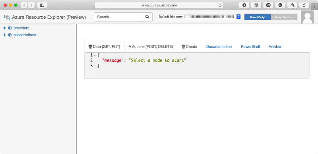Open the Grammarly extension icon
Image resolution: width=318 pixels, height=154 pixels.
coord(280,5)
